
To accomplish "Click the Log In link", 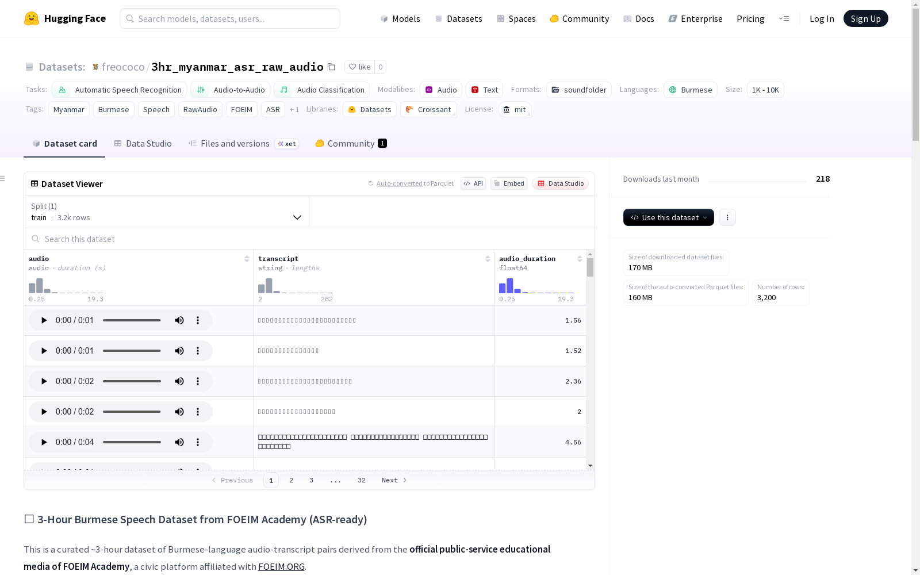I will tap(822, 18).
